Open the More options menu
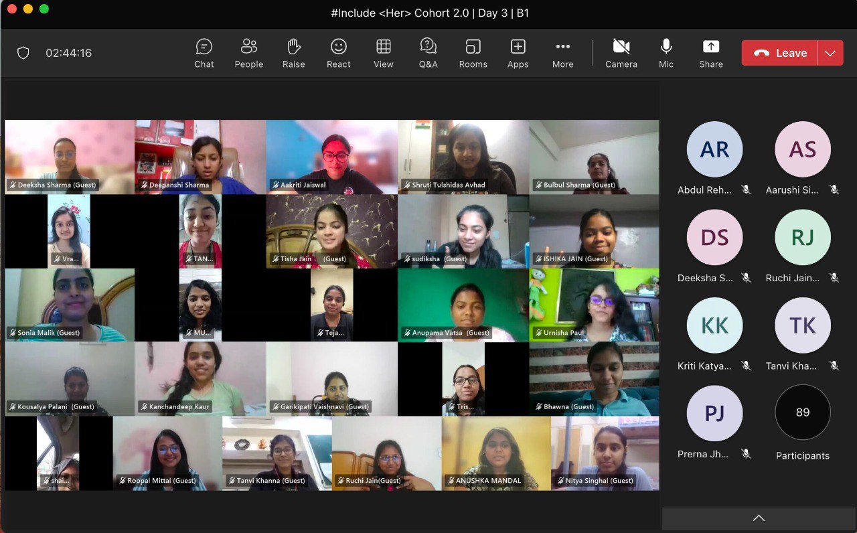 (x=563, y=53)
